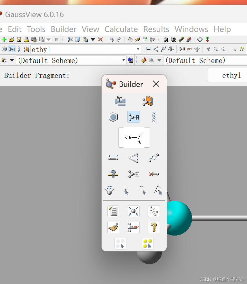Expand the left Default Scheme dropdown
Screen dimensions: 247x284
(124, 60)
